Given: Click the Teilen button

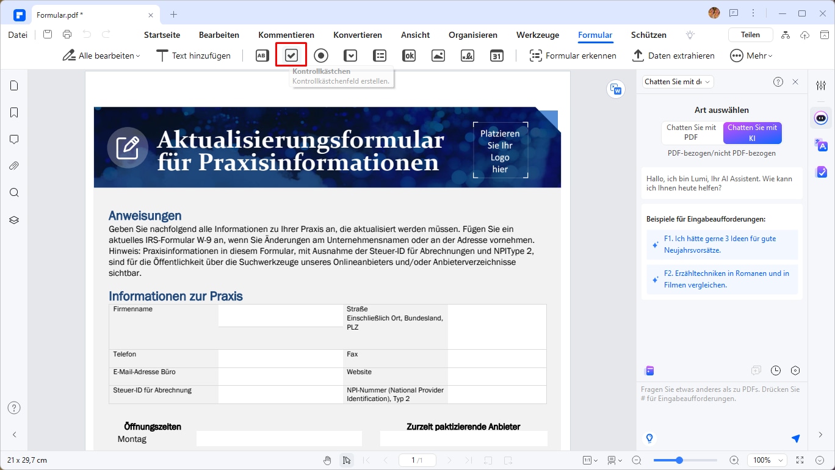Looking at the screenshot, I should tap(751, 35).
